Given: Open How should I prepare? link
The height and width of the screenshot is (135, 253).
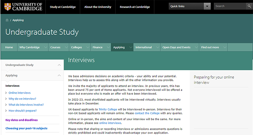Looking at the screenshot, I should coord(22,111).
